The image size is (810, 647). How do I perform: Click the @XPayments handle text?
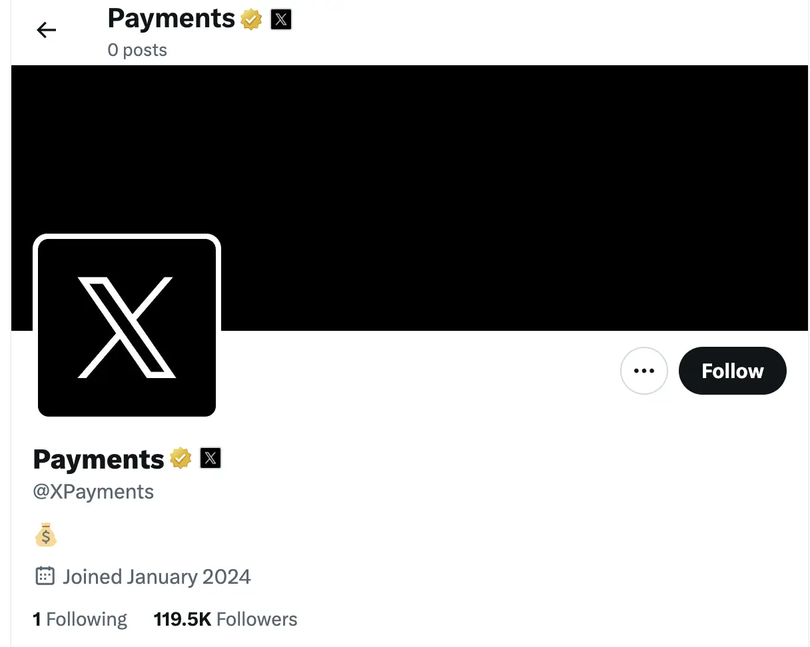93,491
